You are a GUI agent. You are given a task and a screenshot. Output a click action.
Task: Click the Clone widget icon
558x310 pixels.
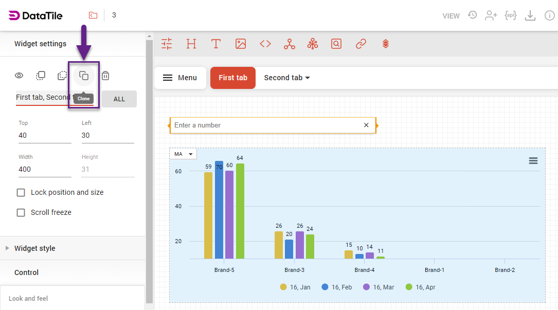point(83,76)
